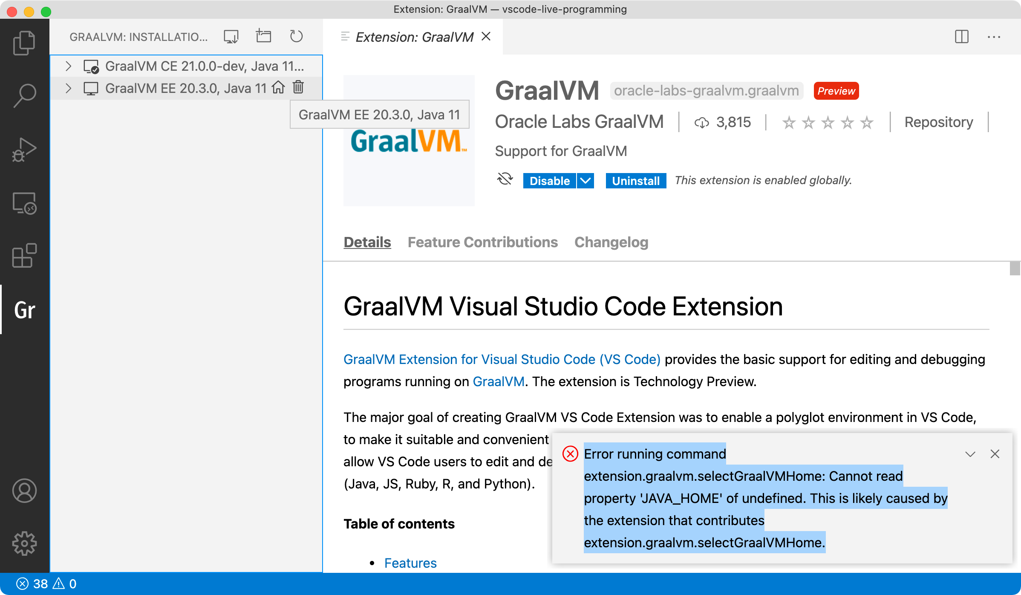Image resolution: width=1021 pixels, height=595 pixels.
Task: Delete the GraalVM EE 20.3.0 installation
Action: click(x=298, y=88)
